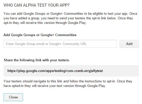The height and width of the screenshot is (104, 142).
Task: Click 'Google Play.' ending the bottom paragraph
Action: coord(97,86)
